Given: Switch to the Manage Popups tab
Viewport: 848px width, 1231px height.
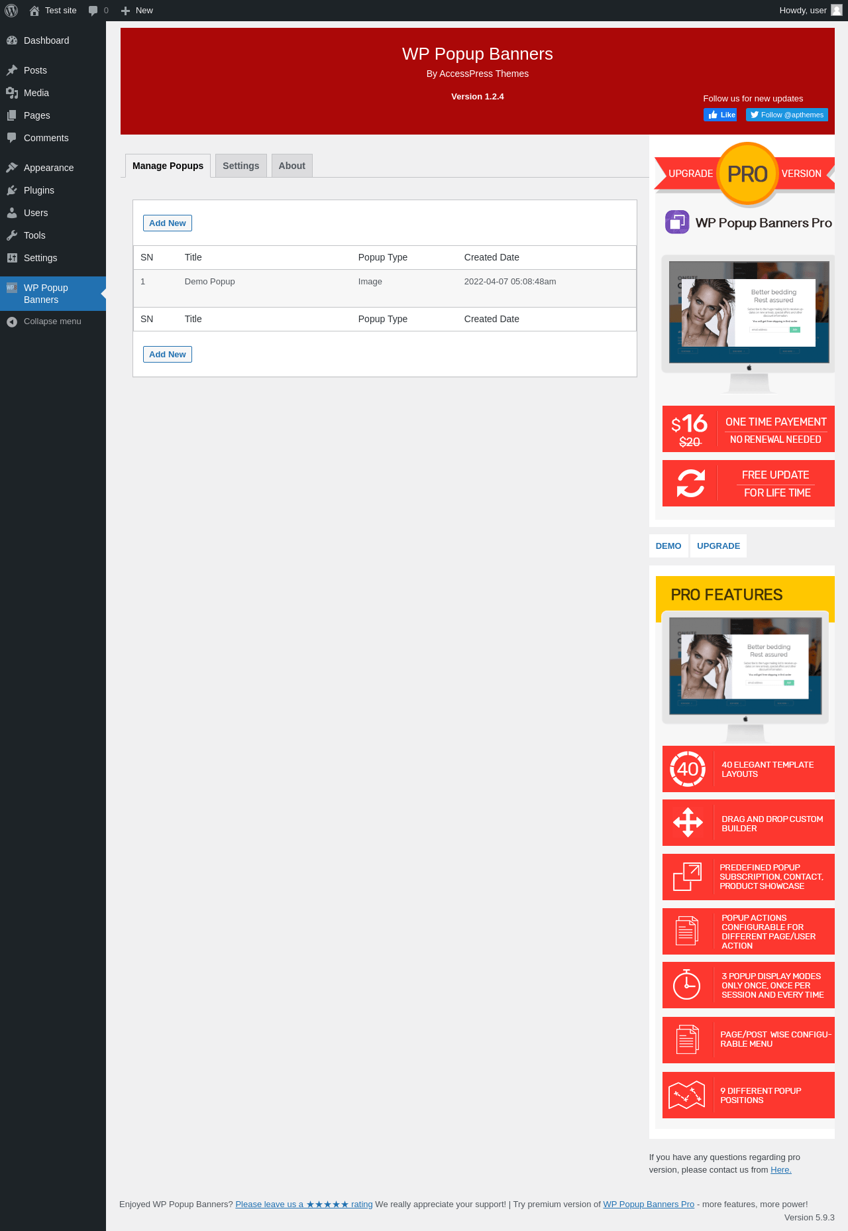Looking at the screenshot, I should coord(168,166).
